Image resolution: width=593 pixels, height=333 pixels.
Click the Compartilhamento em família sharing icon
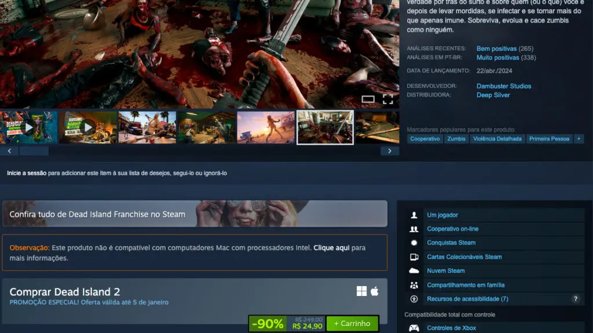[x=414, y=284]
